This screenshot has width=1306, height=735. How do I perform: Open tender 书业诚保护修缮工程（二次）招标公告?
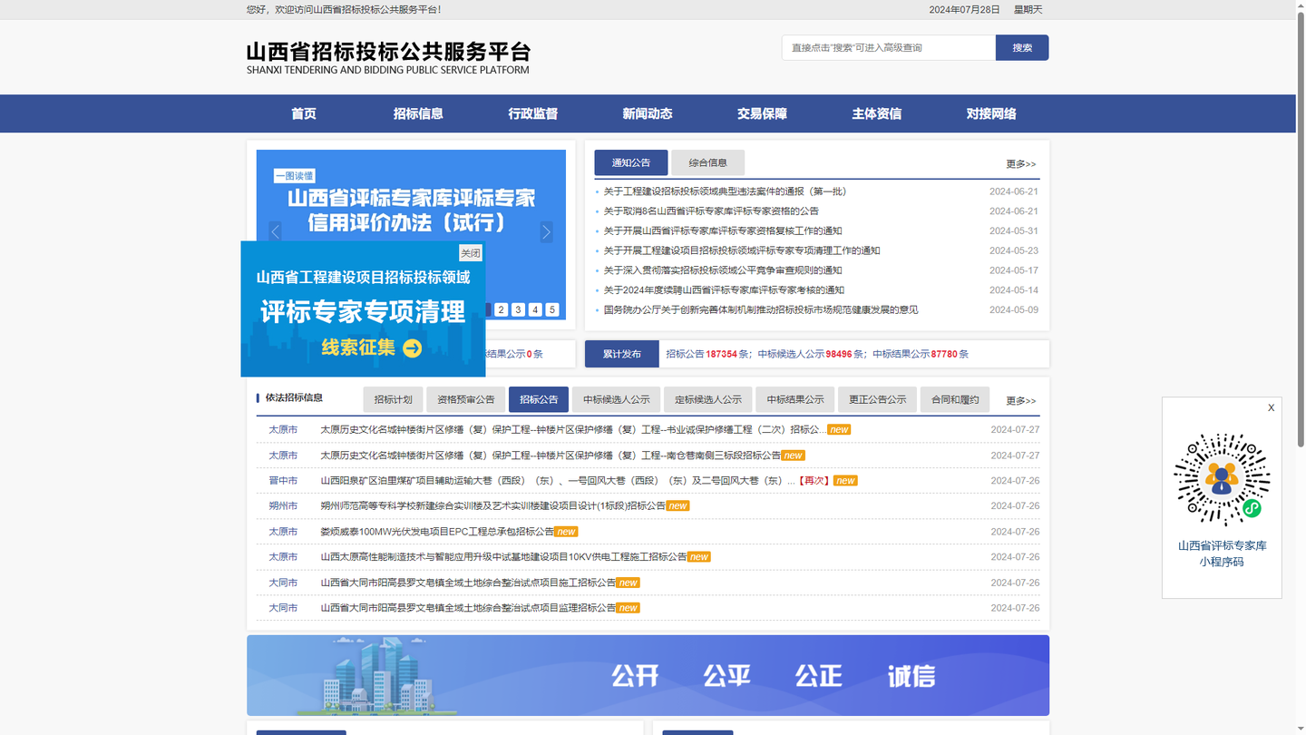pyautogui.click(x=573, y=430)
